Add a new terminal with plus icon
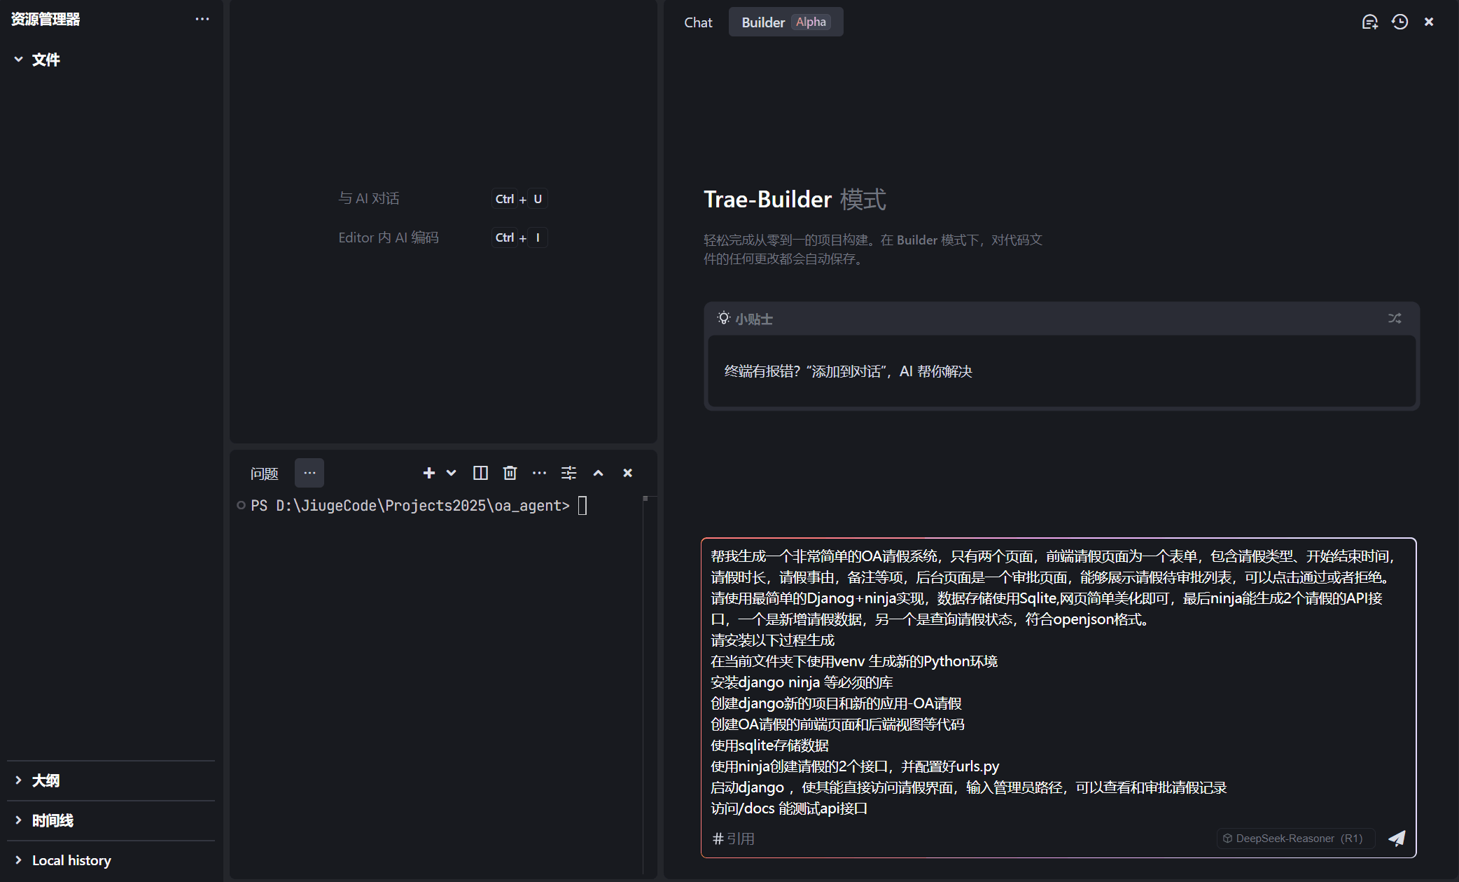The image size is (1459, 882). pos(429,474)
